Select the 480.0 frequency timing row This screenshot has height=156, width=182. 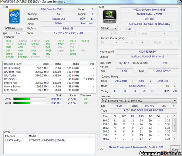pyautogui.click(x=137, y=139)
